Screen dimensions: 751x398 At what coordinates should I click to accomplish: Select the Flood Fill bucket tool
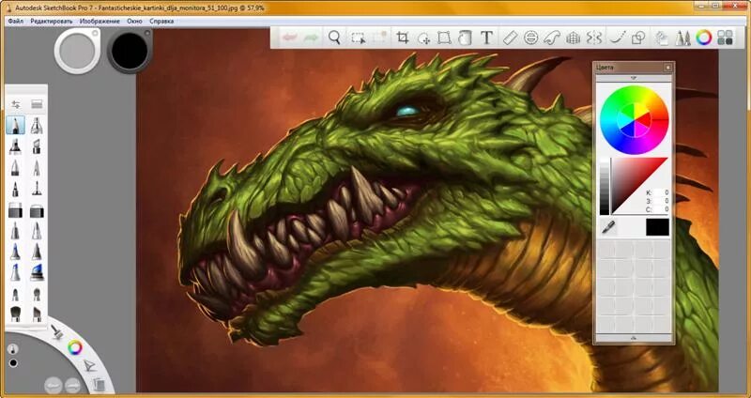pyautogui.click(x=465, y=38)
